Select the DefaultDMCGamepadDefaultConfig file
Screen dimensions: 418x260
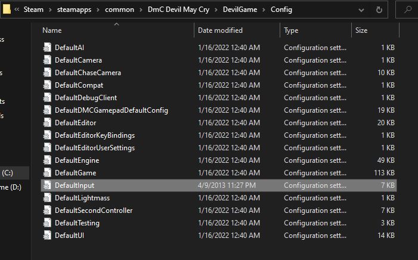111,110
